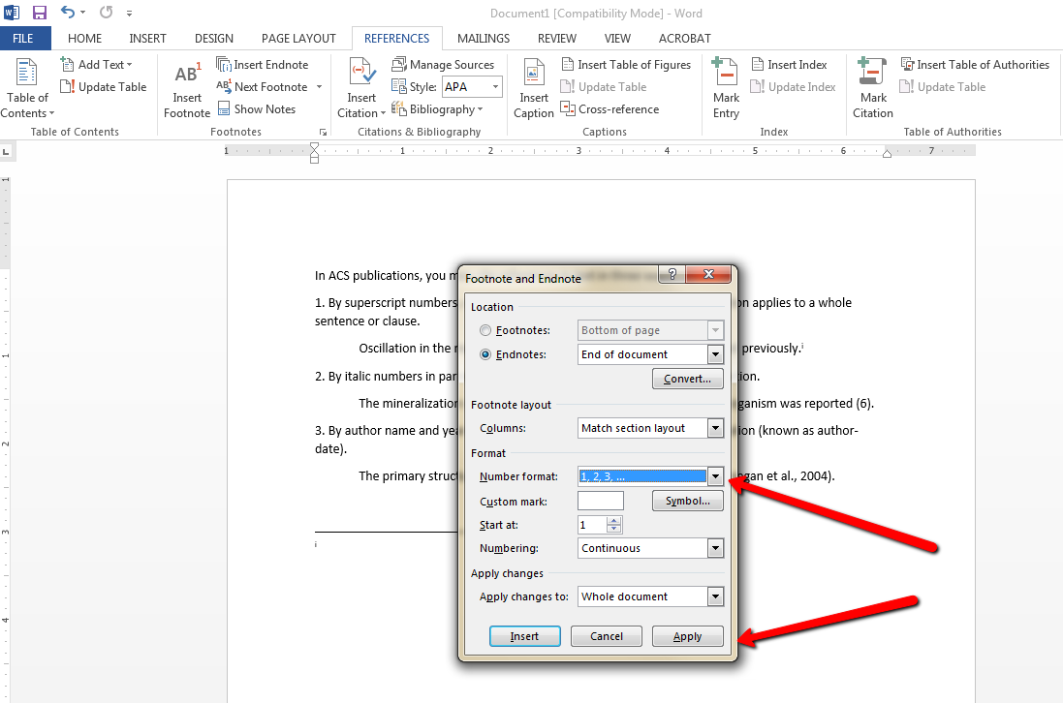
Task: Click the Convert button
Action: tap(687, 379)
